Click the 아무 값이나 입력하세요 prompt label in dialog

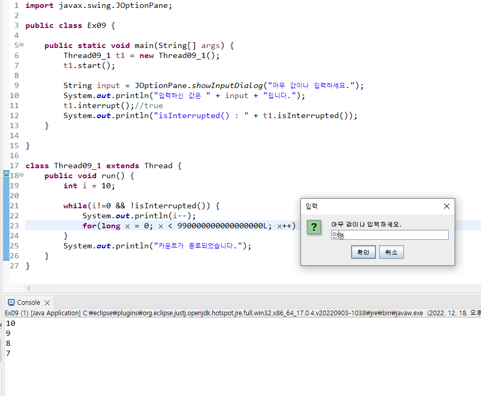click(366, 225)
